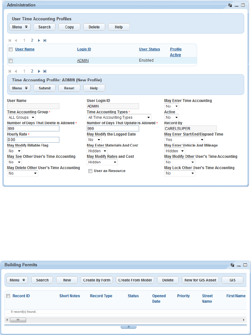The image size is (251, 335).
Task: Click Number of Days Update Allowed field
Action: tap(113, 129)
